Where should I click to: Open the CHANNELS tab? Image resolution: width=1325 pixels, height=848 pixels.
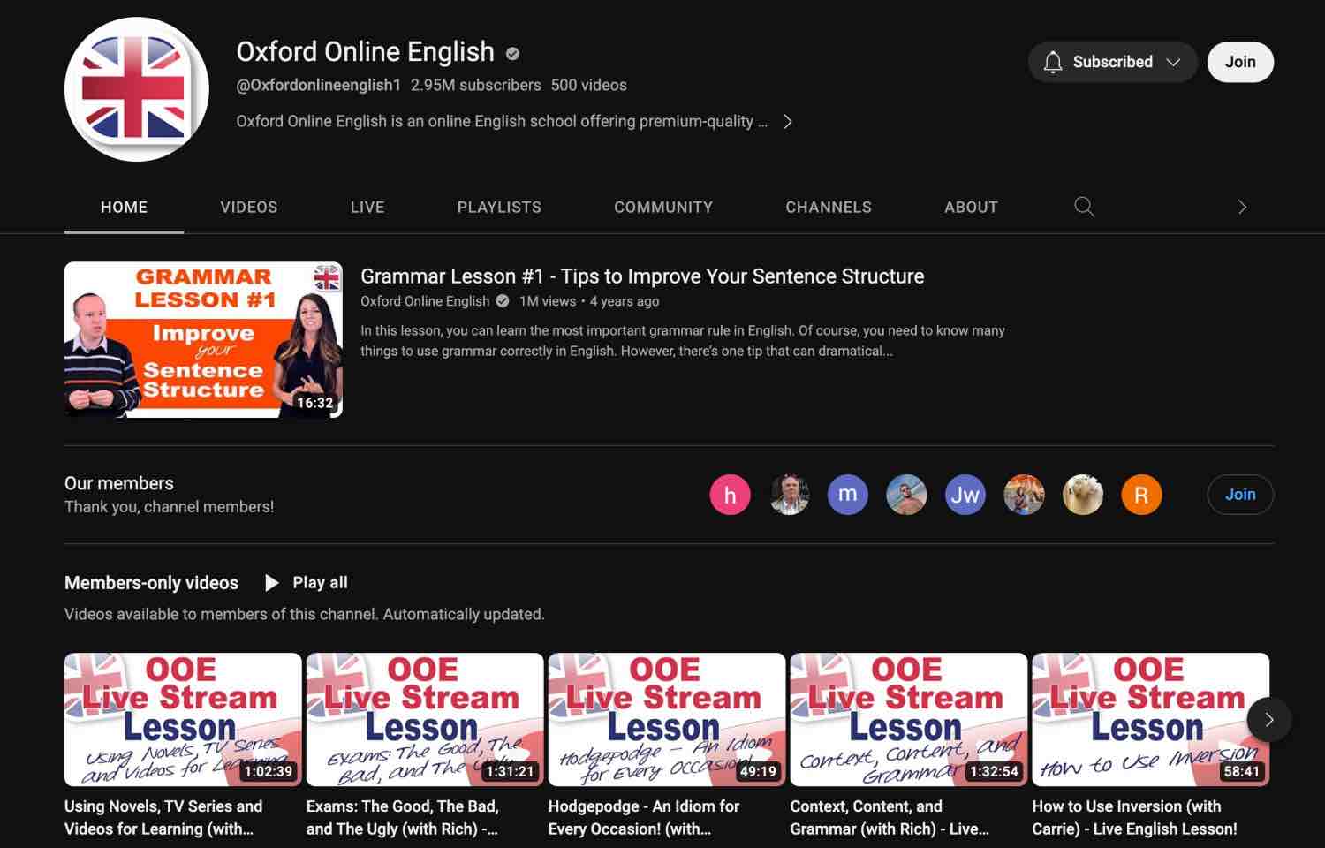point(829,207)
